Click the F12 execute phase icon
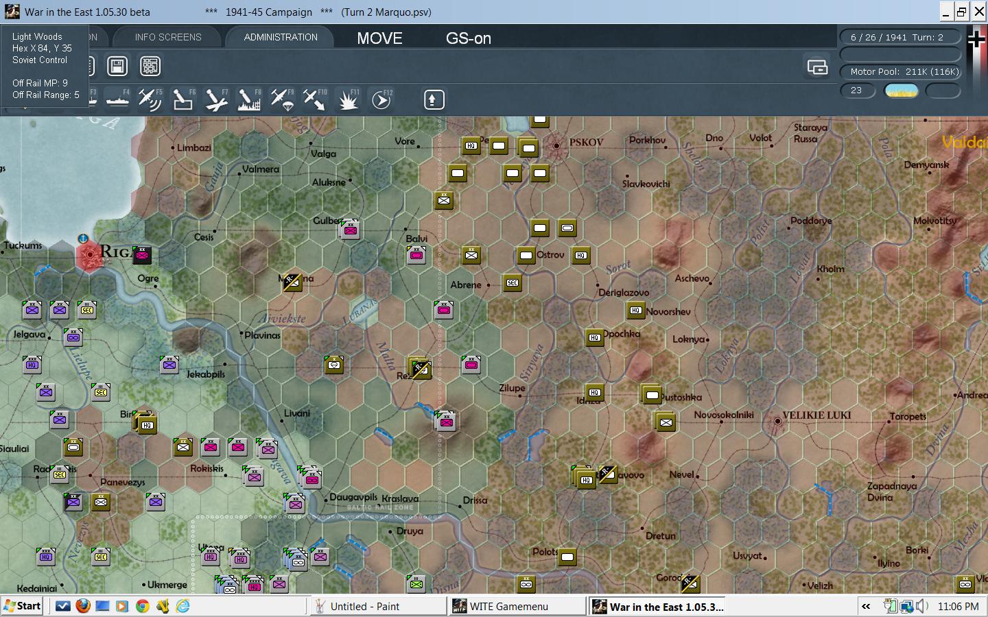 click(381, 100)
